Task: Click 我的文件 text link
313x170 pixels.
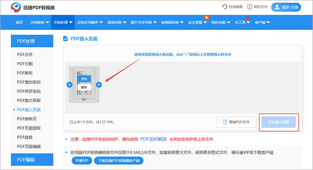Action: pyautogui.click(x=260, y=7)
